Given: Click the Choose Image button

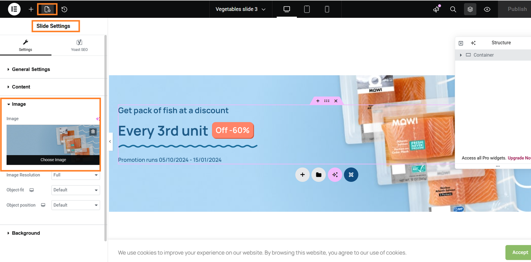Looking at the screenshot, I should (x=53, y=160).
